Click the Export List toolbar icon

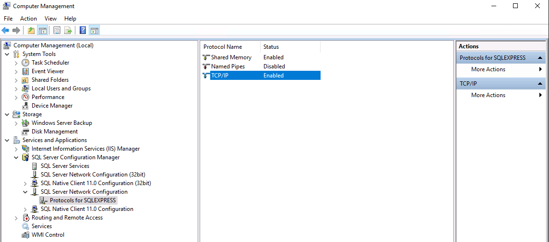coord(68,31)
